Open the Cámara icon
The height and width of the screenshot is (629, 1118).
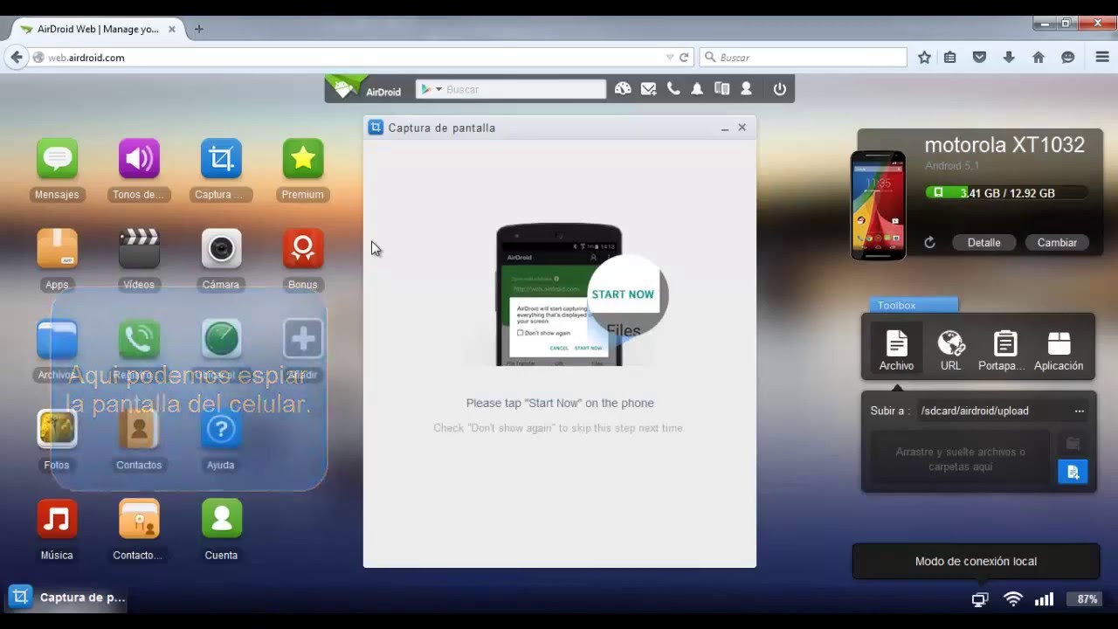pyautogui.click(x=221, y=249)
